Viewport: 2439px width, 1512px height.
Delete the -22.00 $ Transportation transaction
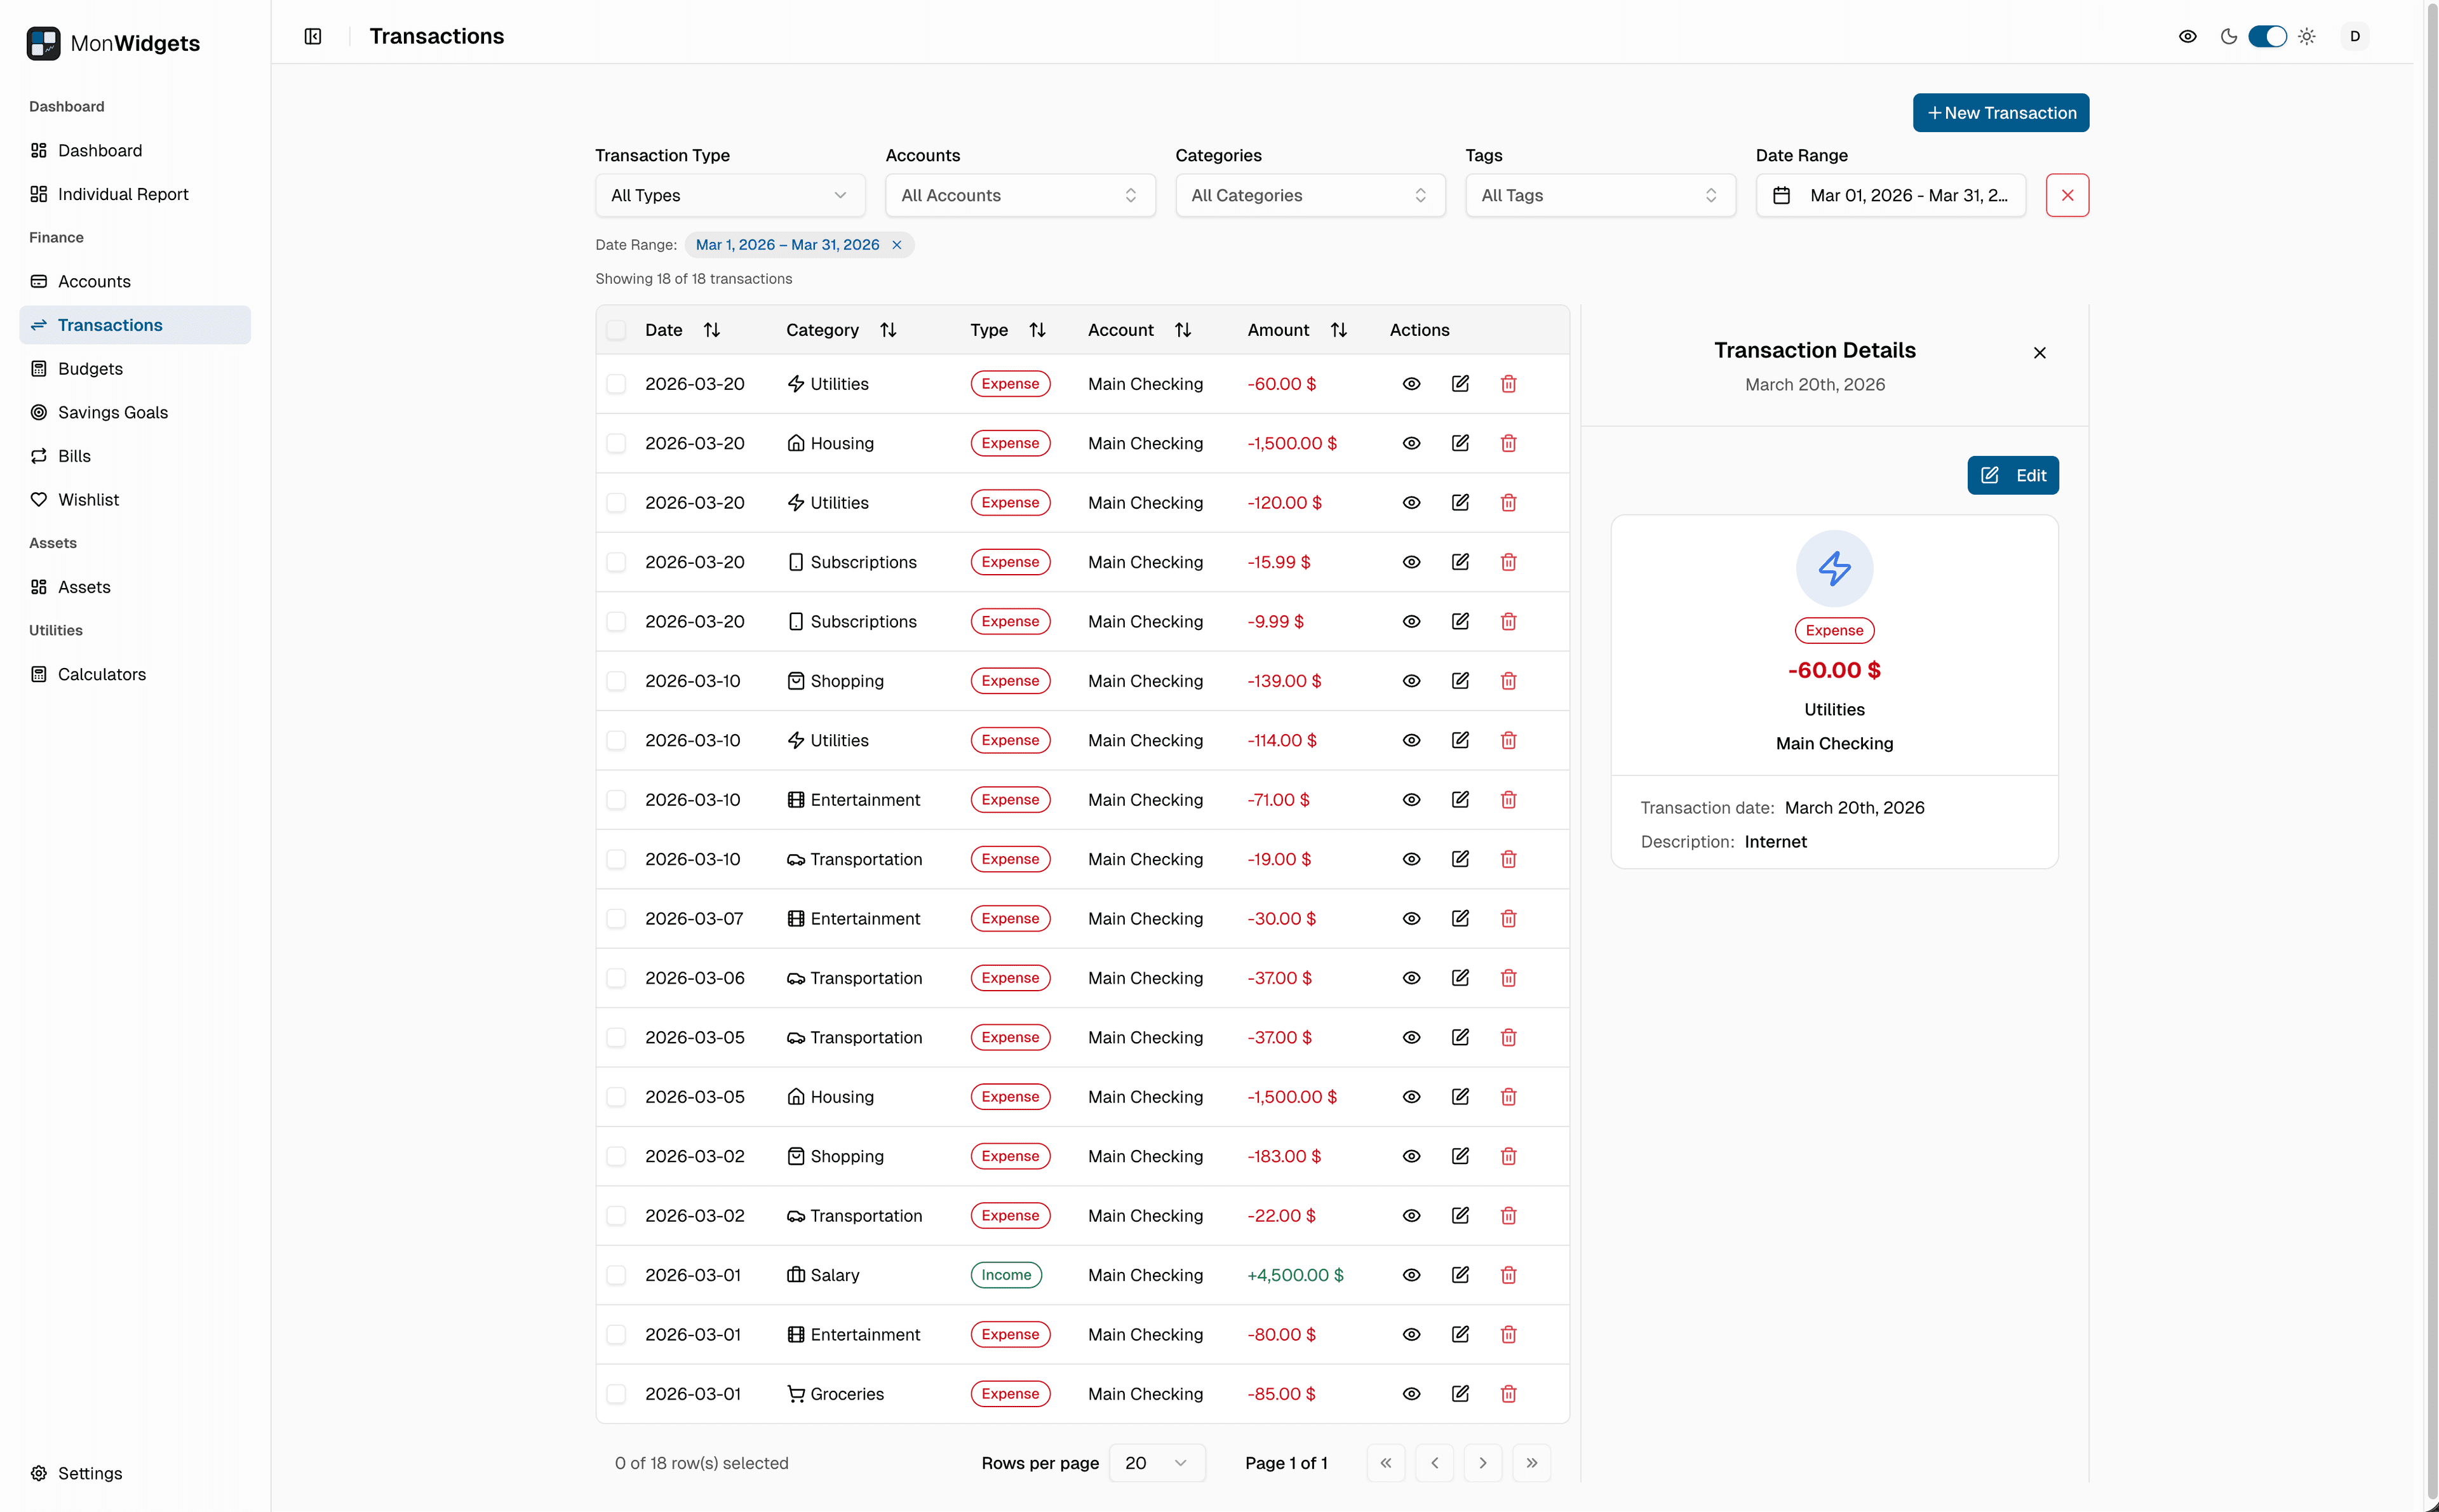tap(1509, 1216)
